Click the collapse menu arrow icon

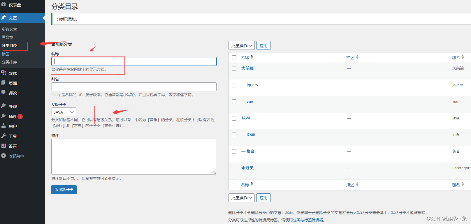click(x=3, y=156)
